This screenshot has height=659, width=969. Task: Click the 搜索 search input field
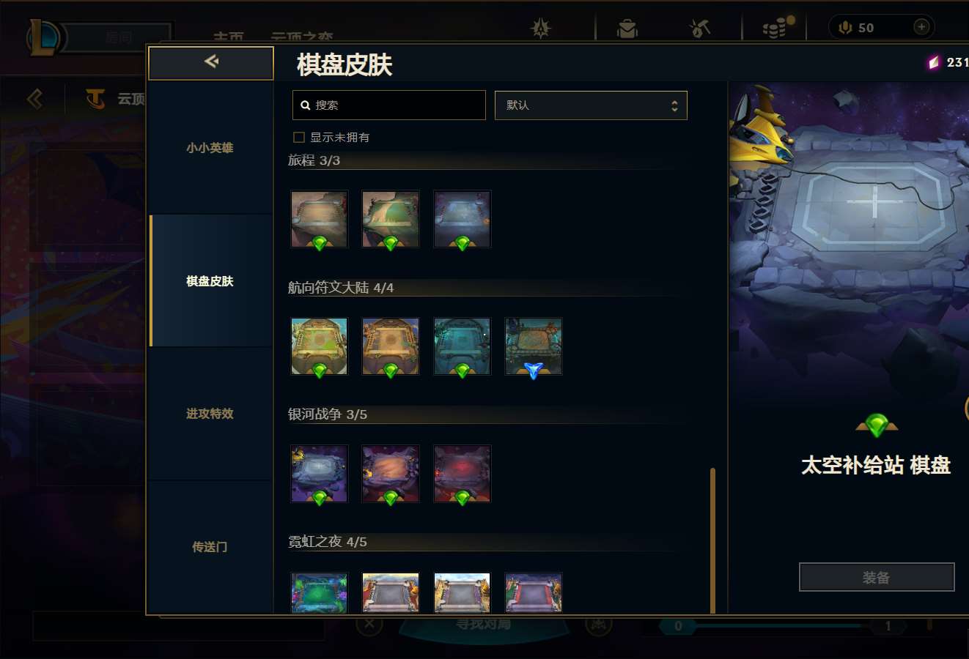pyautogui.click(x=388, y=105)
